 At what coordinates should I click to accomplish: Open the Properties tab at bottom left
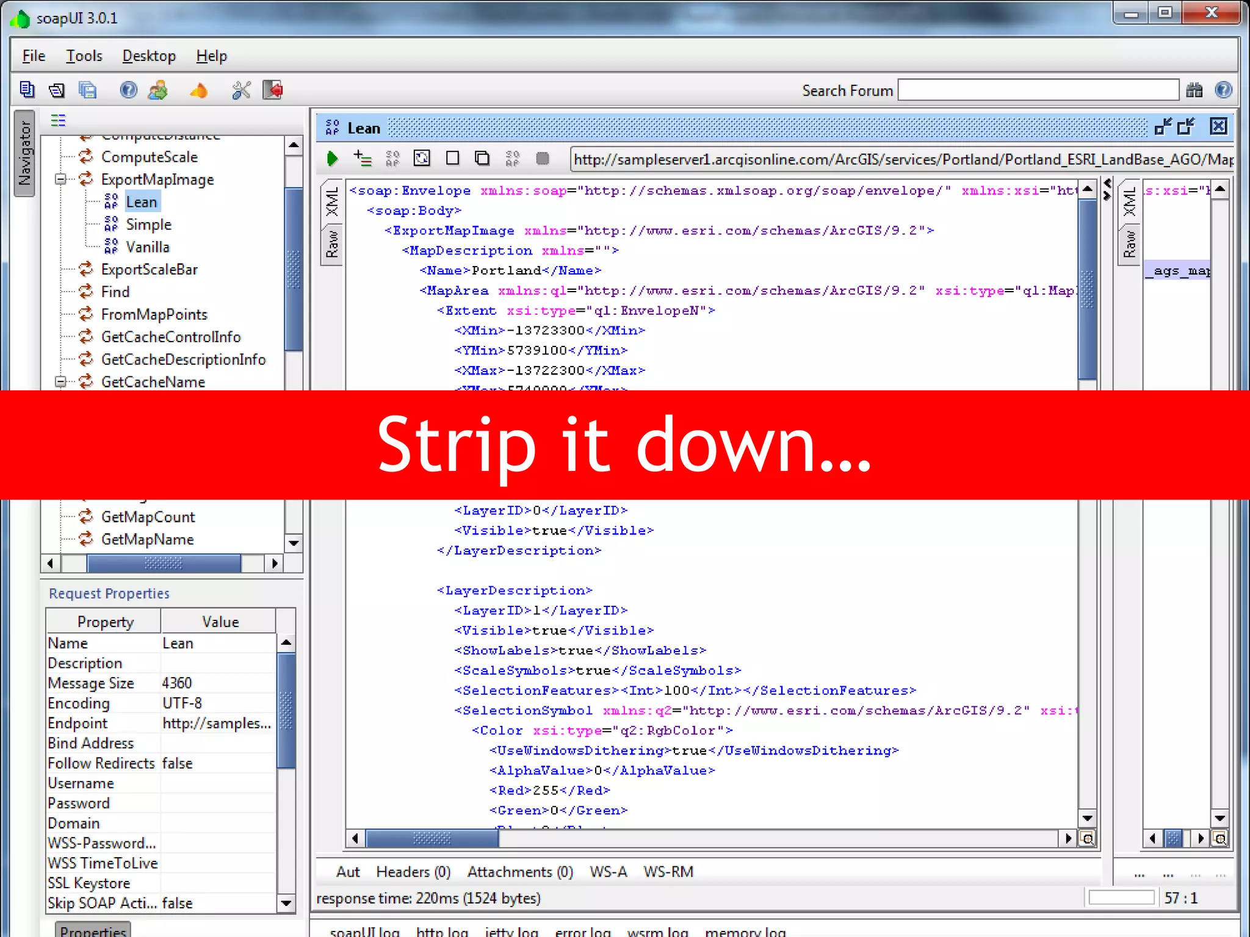pos(93,930)
